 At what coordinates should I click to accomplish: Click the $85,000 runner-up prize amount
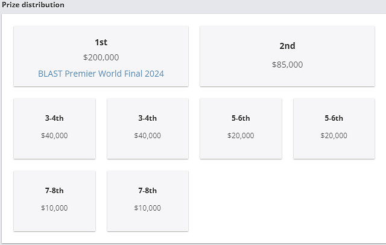(287, 65)
